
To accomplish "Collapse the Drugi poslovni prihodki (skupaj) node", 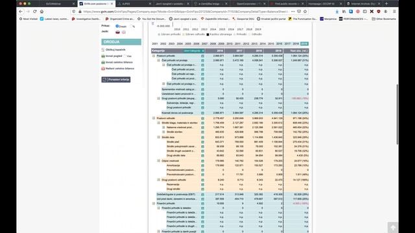I will pos(158,98).
